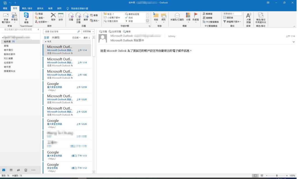Image resolution: width=298 pixels, height=179 pixels.
Task: Open the 移動 move dropdown
Action: (156, 17)
